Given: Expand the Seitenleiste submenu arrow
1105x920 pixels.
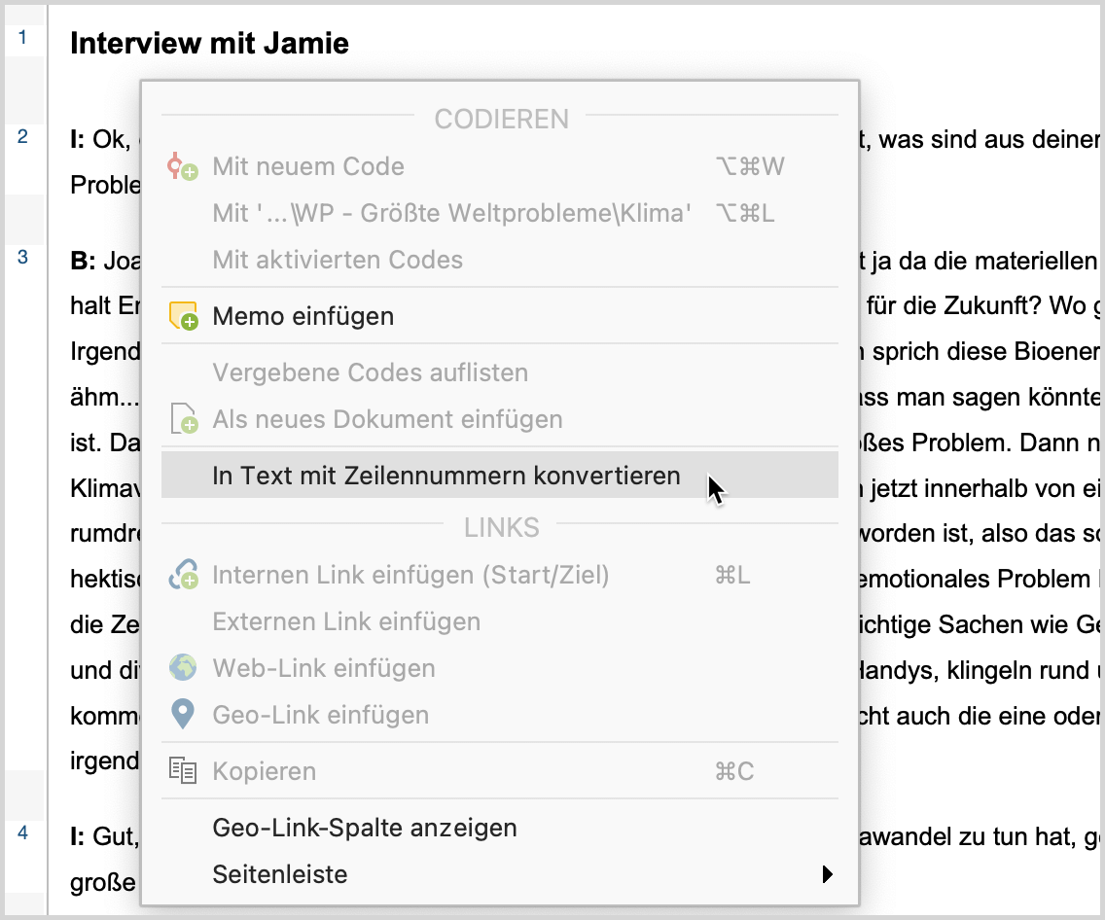Looking at the screenshot, I should tap(827, 874).
